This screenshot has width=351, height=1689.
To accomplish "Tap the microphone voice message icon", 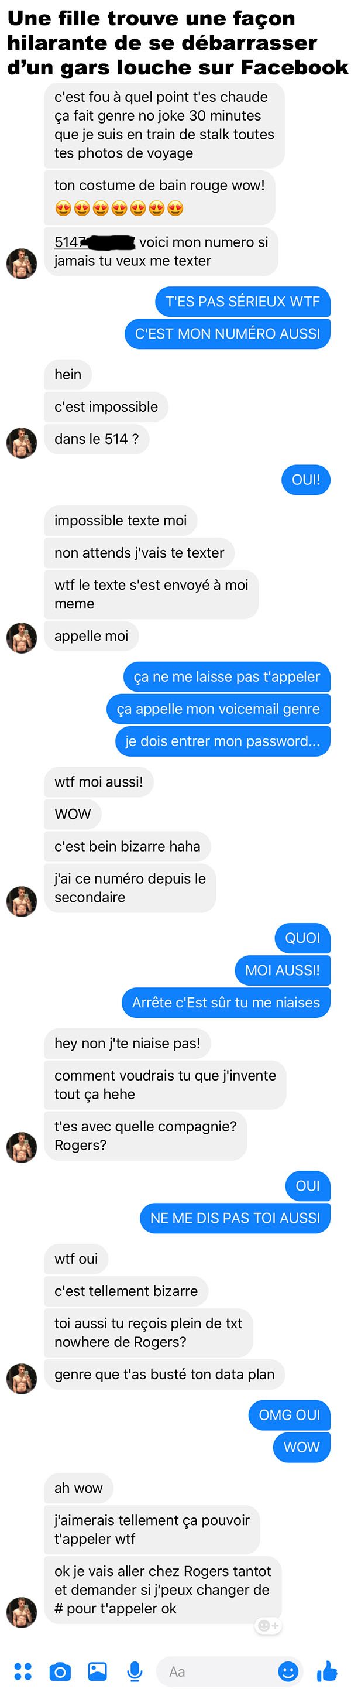I will click(135, 1671).
